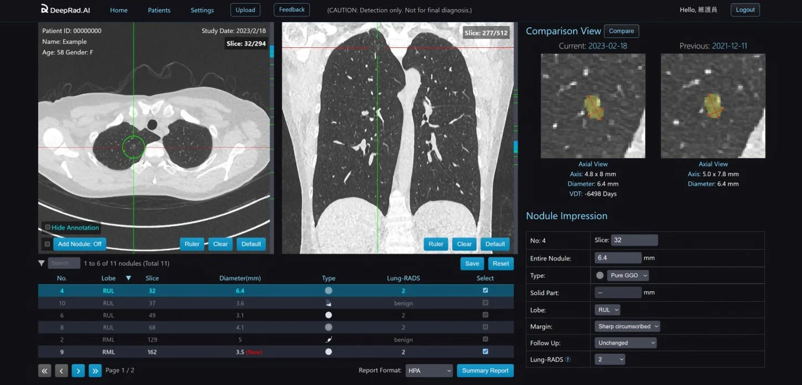
Task: Jump to first page of nodule list
Action: coord(44,371)
